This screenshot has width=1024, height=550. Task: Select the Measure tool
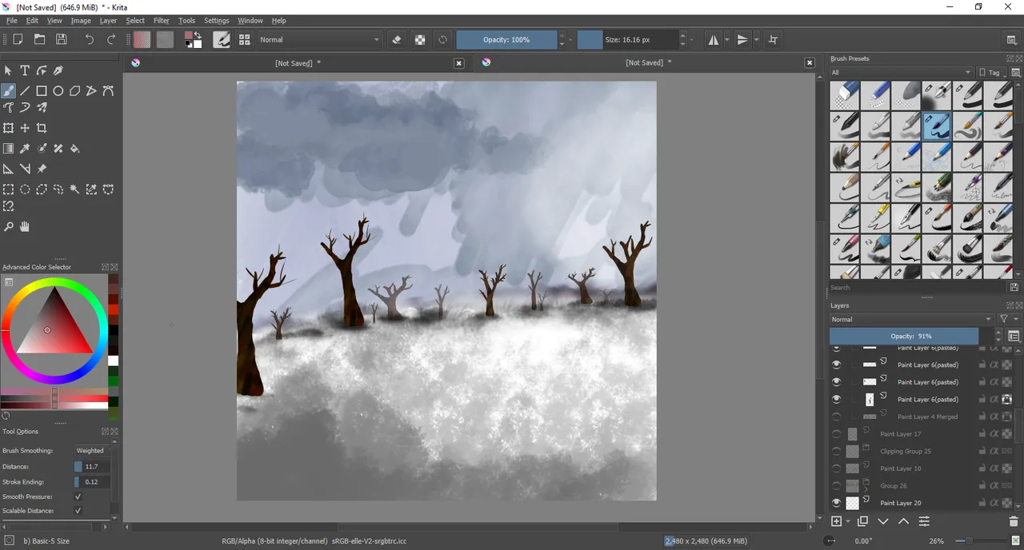click(x=25, y=169)
